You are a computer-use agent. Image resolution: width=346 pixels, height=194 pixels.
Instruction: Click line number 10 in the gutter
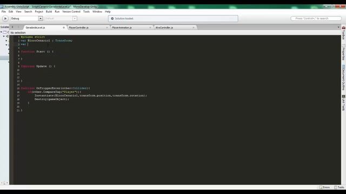click(x=18, y=70)
